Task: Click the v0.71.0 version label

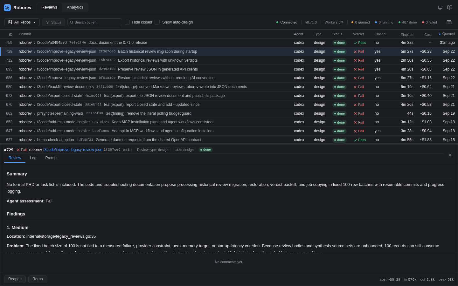Action: (311, 22)
